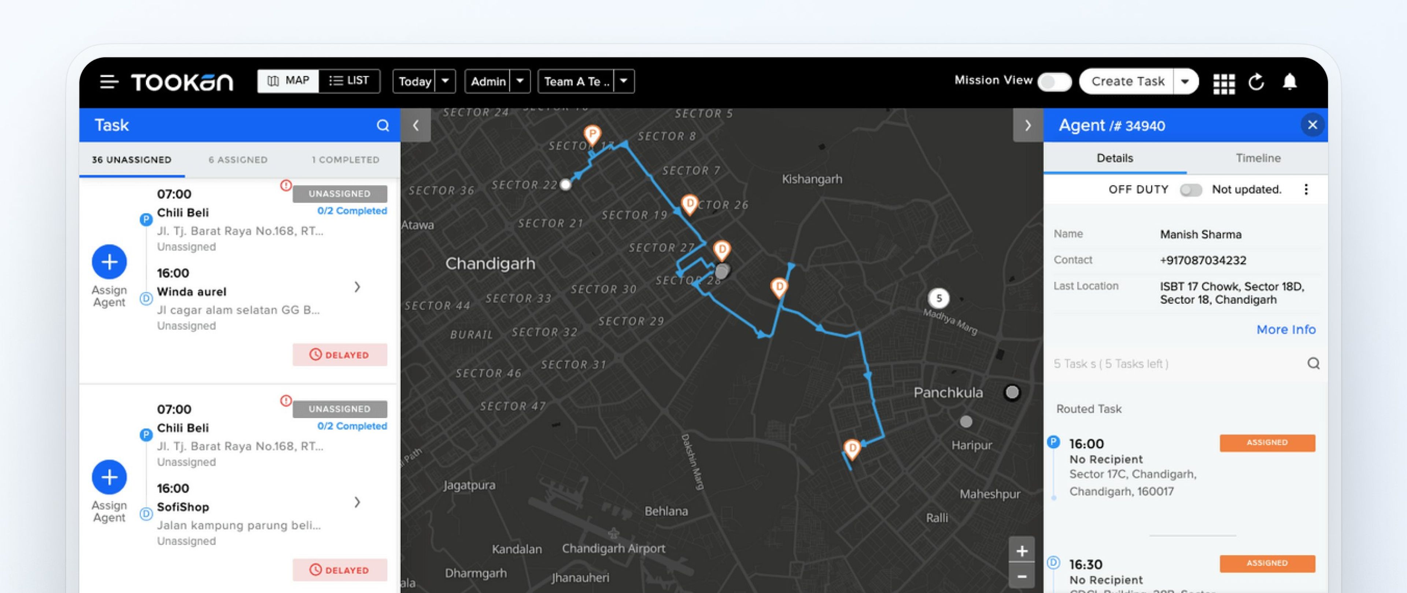Screen dimensions: 1407x593
Task: Open the hamburger menu beside Tookan logo
Action: (x=109, y=82)
